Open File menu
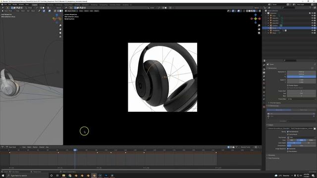The image size is (317, 178). tap(5, 4)
